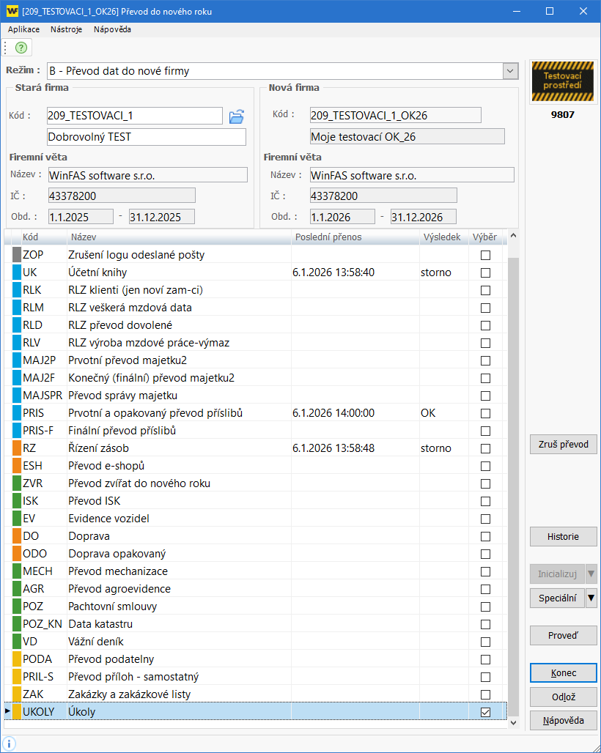Image resolution: width=601 pixels, height=753 pixels.
Task: Click the old company Kód input field
Action: pyautogui.click(x=134, y=116)
